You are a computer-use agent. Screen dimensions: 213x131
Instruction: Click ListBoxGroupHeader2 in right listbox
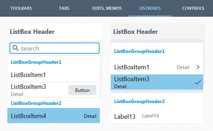coord(140,101)
